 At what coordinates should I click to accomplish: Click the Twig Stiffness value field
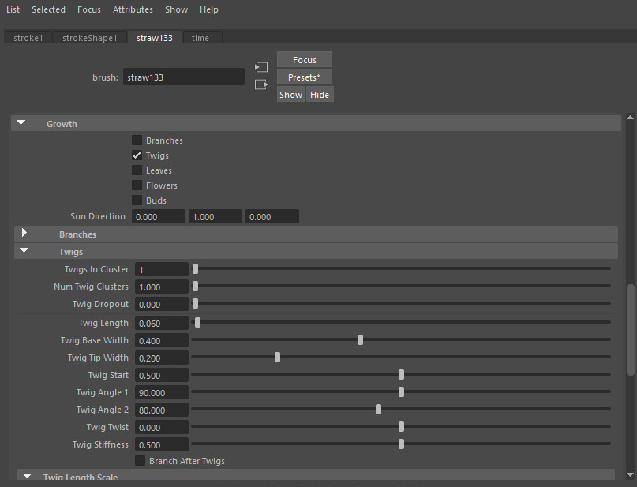point(162,444)
